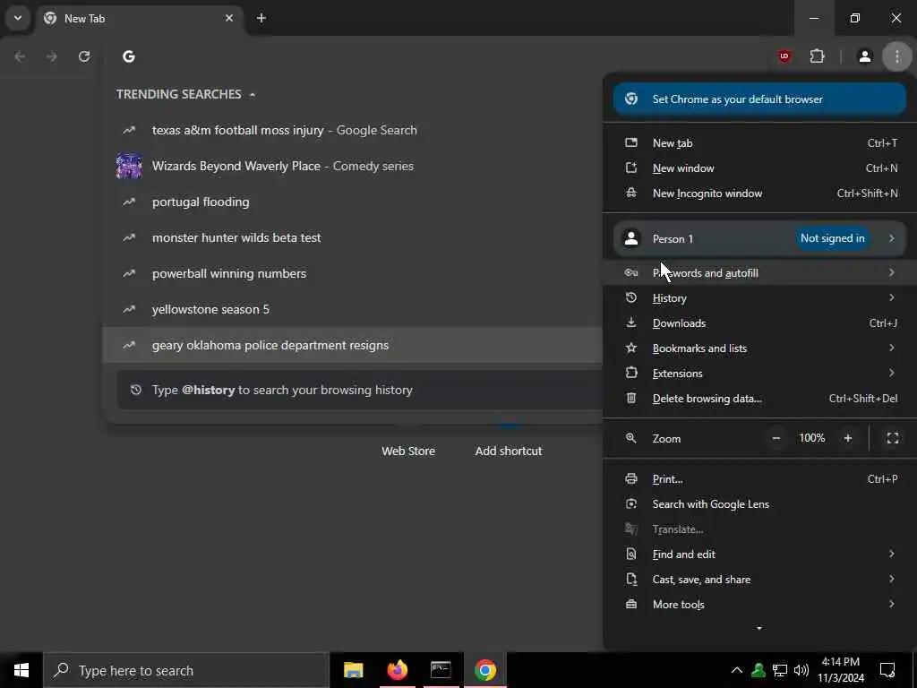
Task: Click the Google G icon in address bar
Action: (129, 56)
